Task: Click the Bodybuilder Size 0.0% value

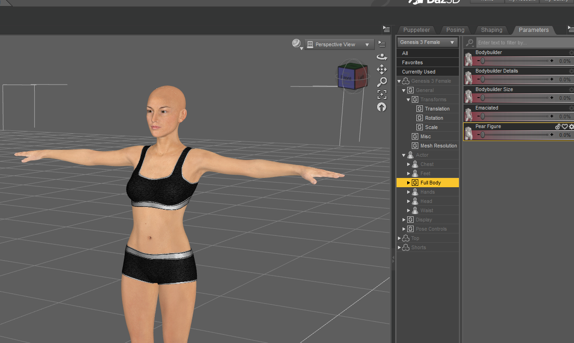Action: point(564,98)
